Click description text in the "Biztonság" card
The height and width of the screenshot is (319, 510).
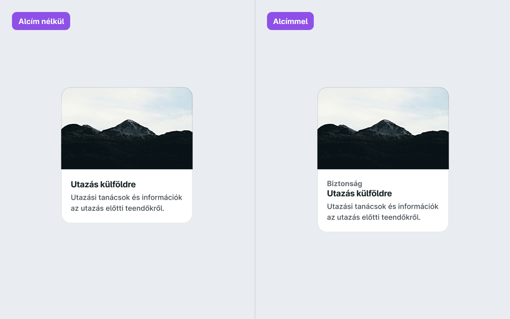382,212
